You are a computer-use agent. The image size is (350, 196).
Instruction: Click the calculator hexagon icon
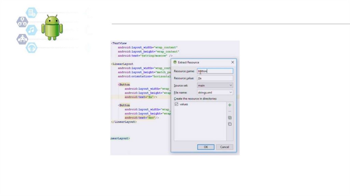point(31,13)
